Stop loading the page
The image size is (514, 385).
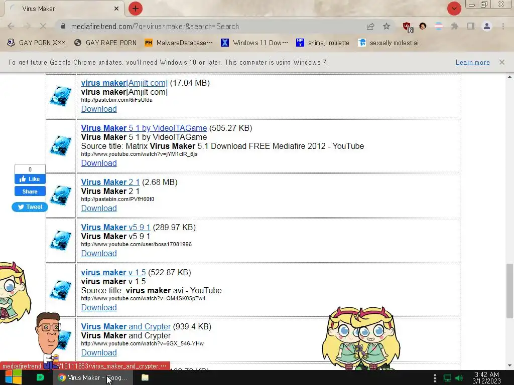(43, 26)
